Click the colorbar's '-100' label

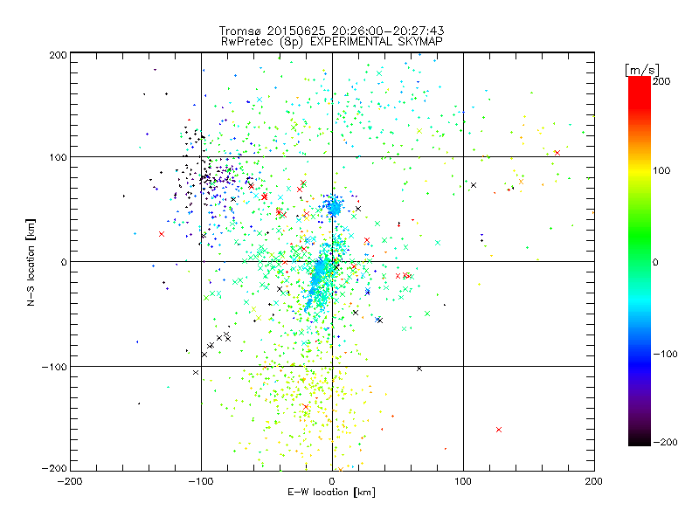coord(665,355)
